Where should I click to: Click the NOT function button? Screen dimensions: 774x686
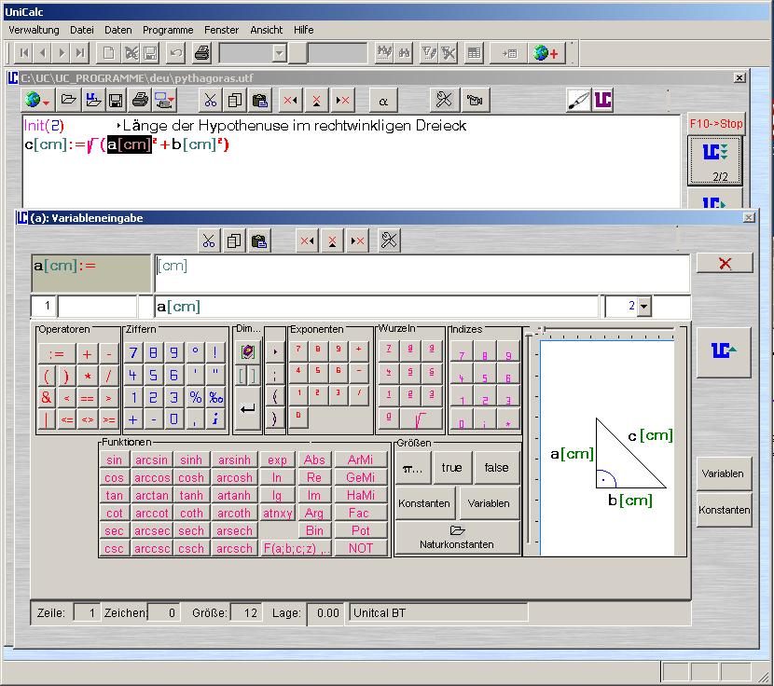point(360,548)
